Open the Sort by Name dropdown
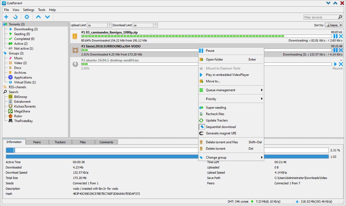 (334, 25)
